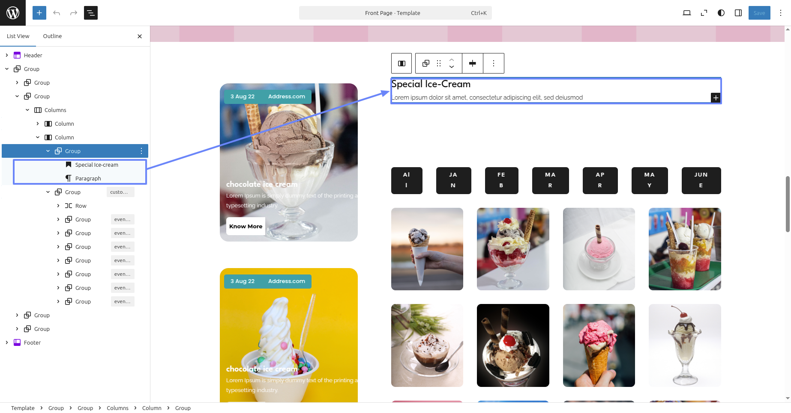
Task: Open block toolbar more options
Action: coord(494,63)
